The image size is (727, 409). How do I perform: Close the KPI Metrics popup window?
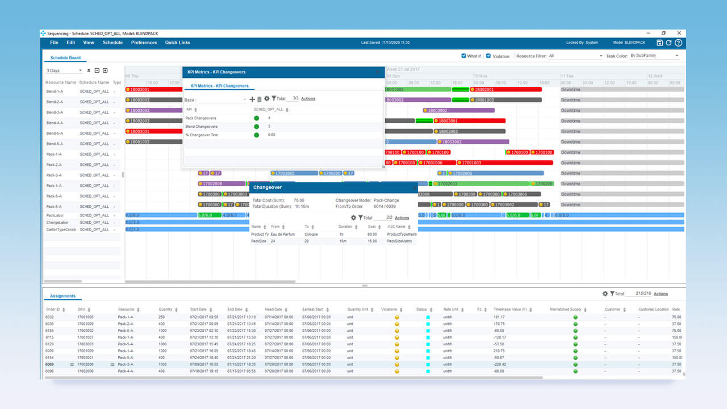click(x=377, y=72)
